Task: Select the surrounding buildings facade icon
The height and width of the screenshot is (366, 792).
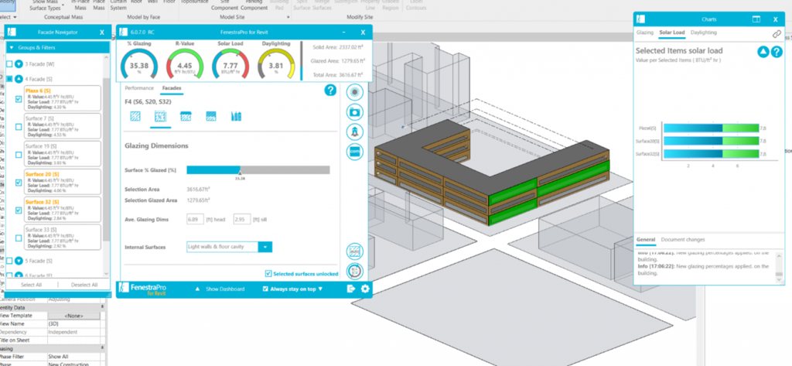Action: coord(236,116)
